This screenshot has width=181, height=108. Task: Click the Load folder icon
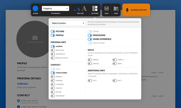click(x=116, y=9)
